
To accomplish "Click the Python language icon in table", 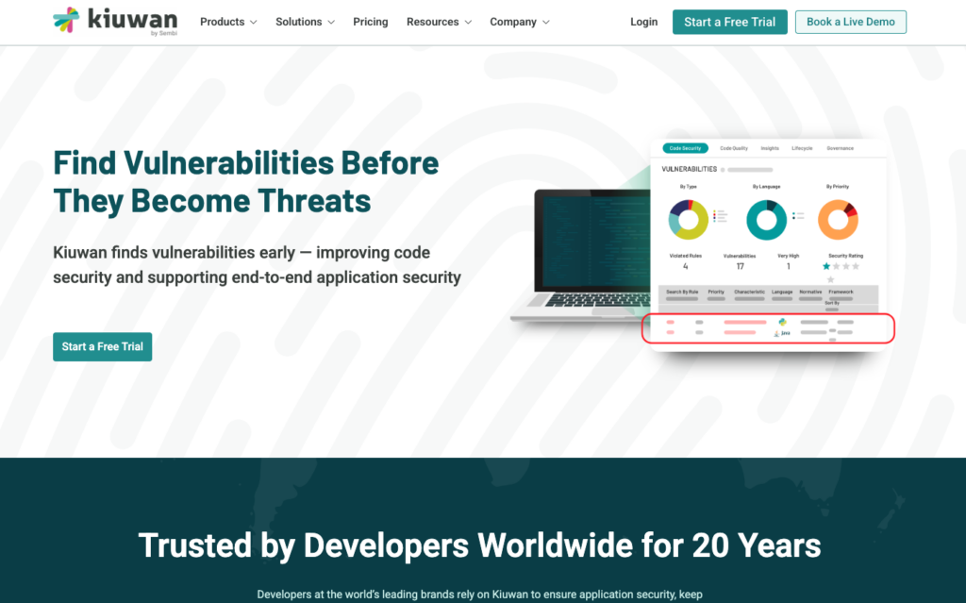I will [x=782, y=322].
